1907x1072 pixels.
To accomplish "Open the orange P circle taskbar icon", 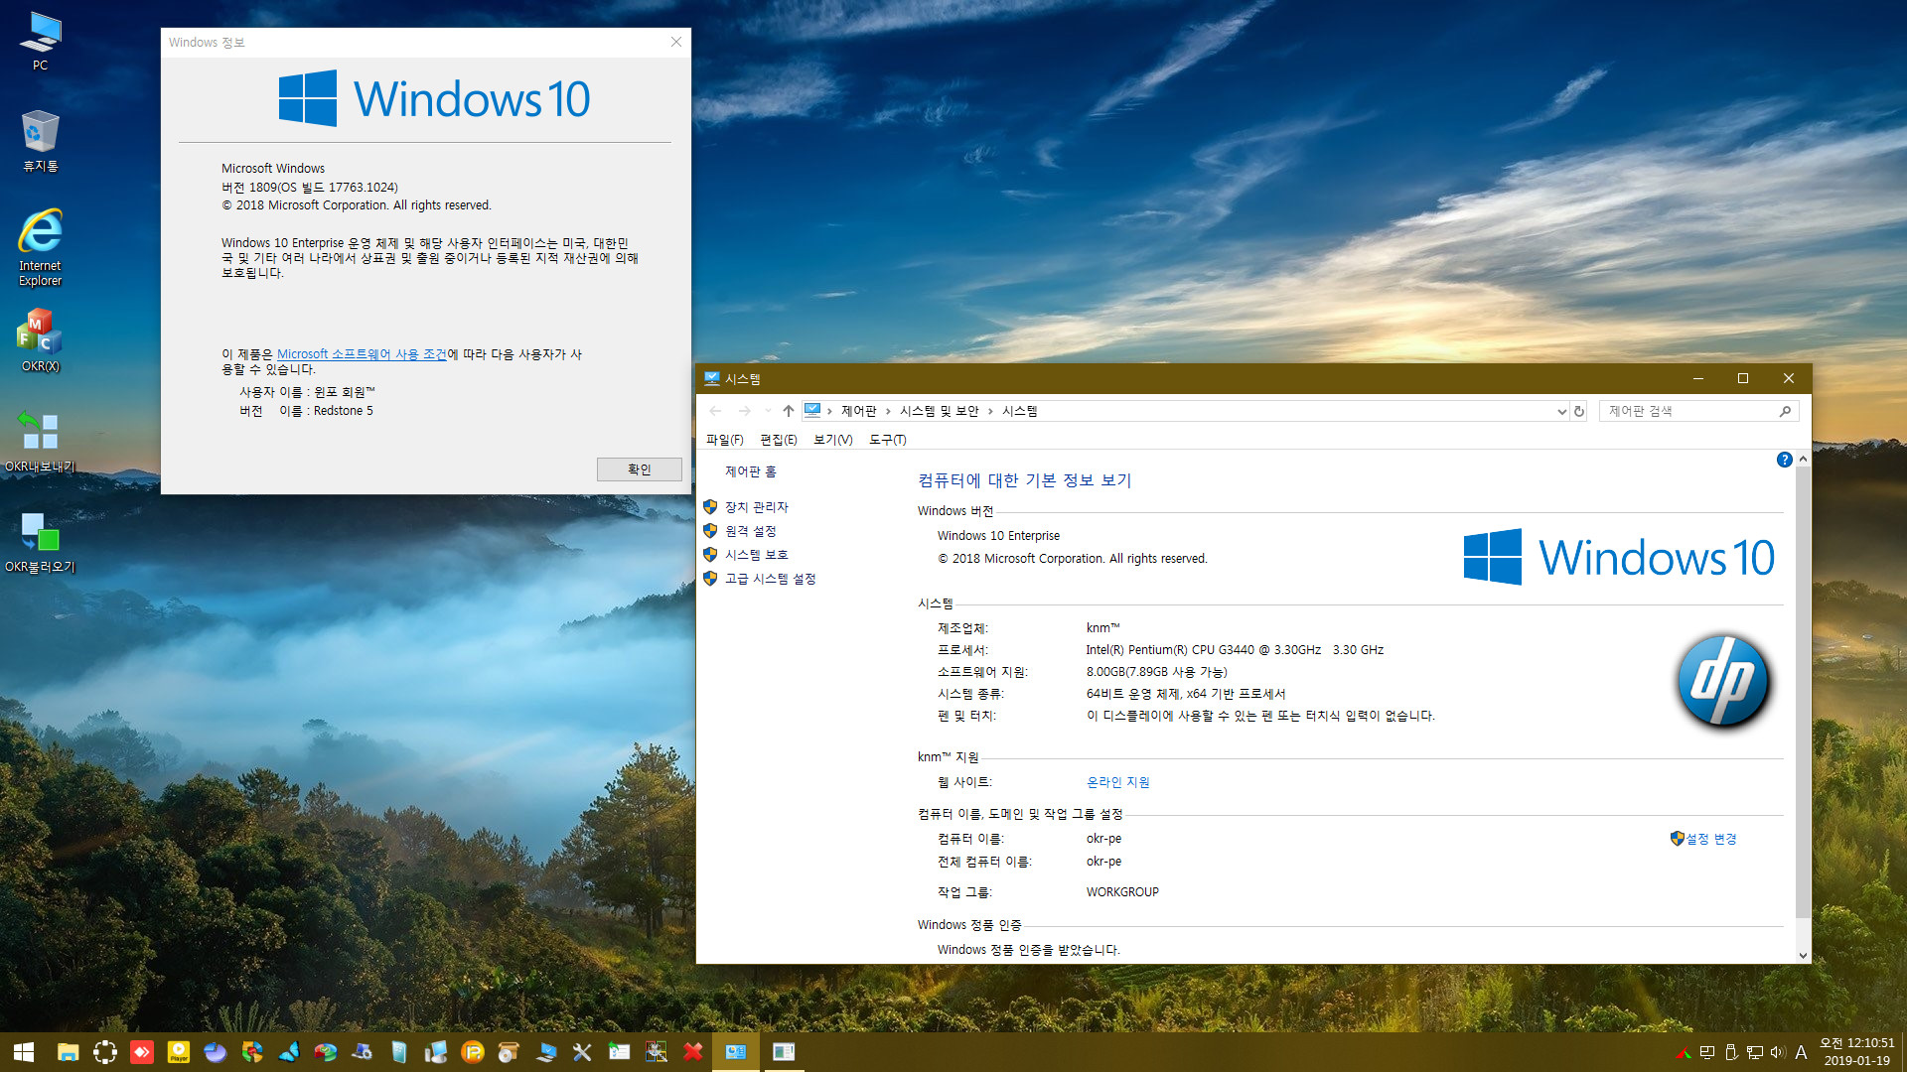I will point(473,1052).
